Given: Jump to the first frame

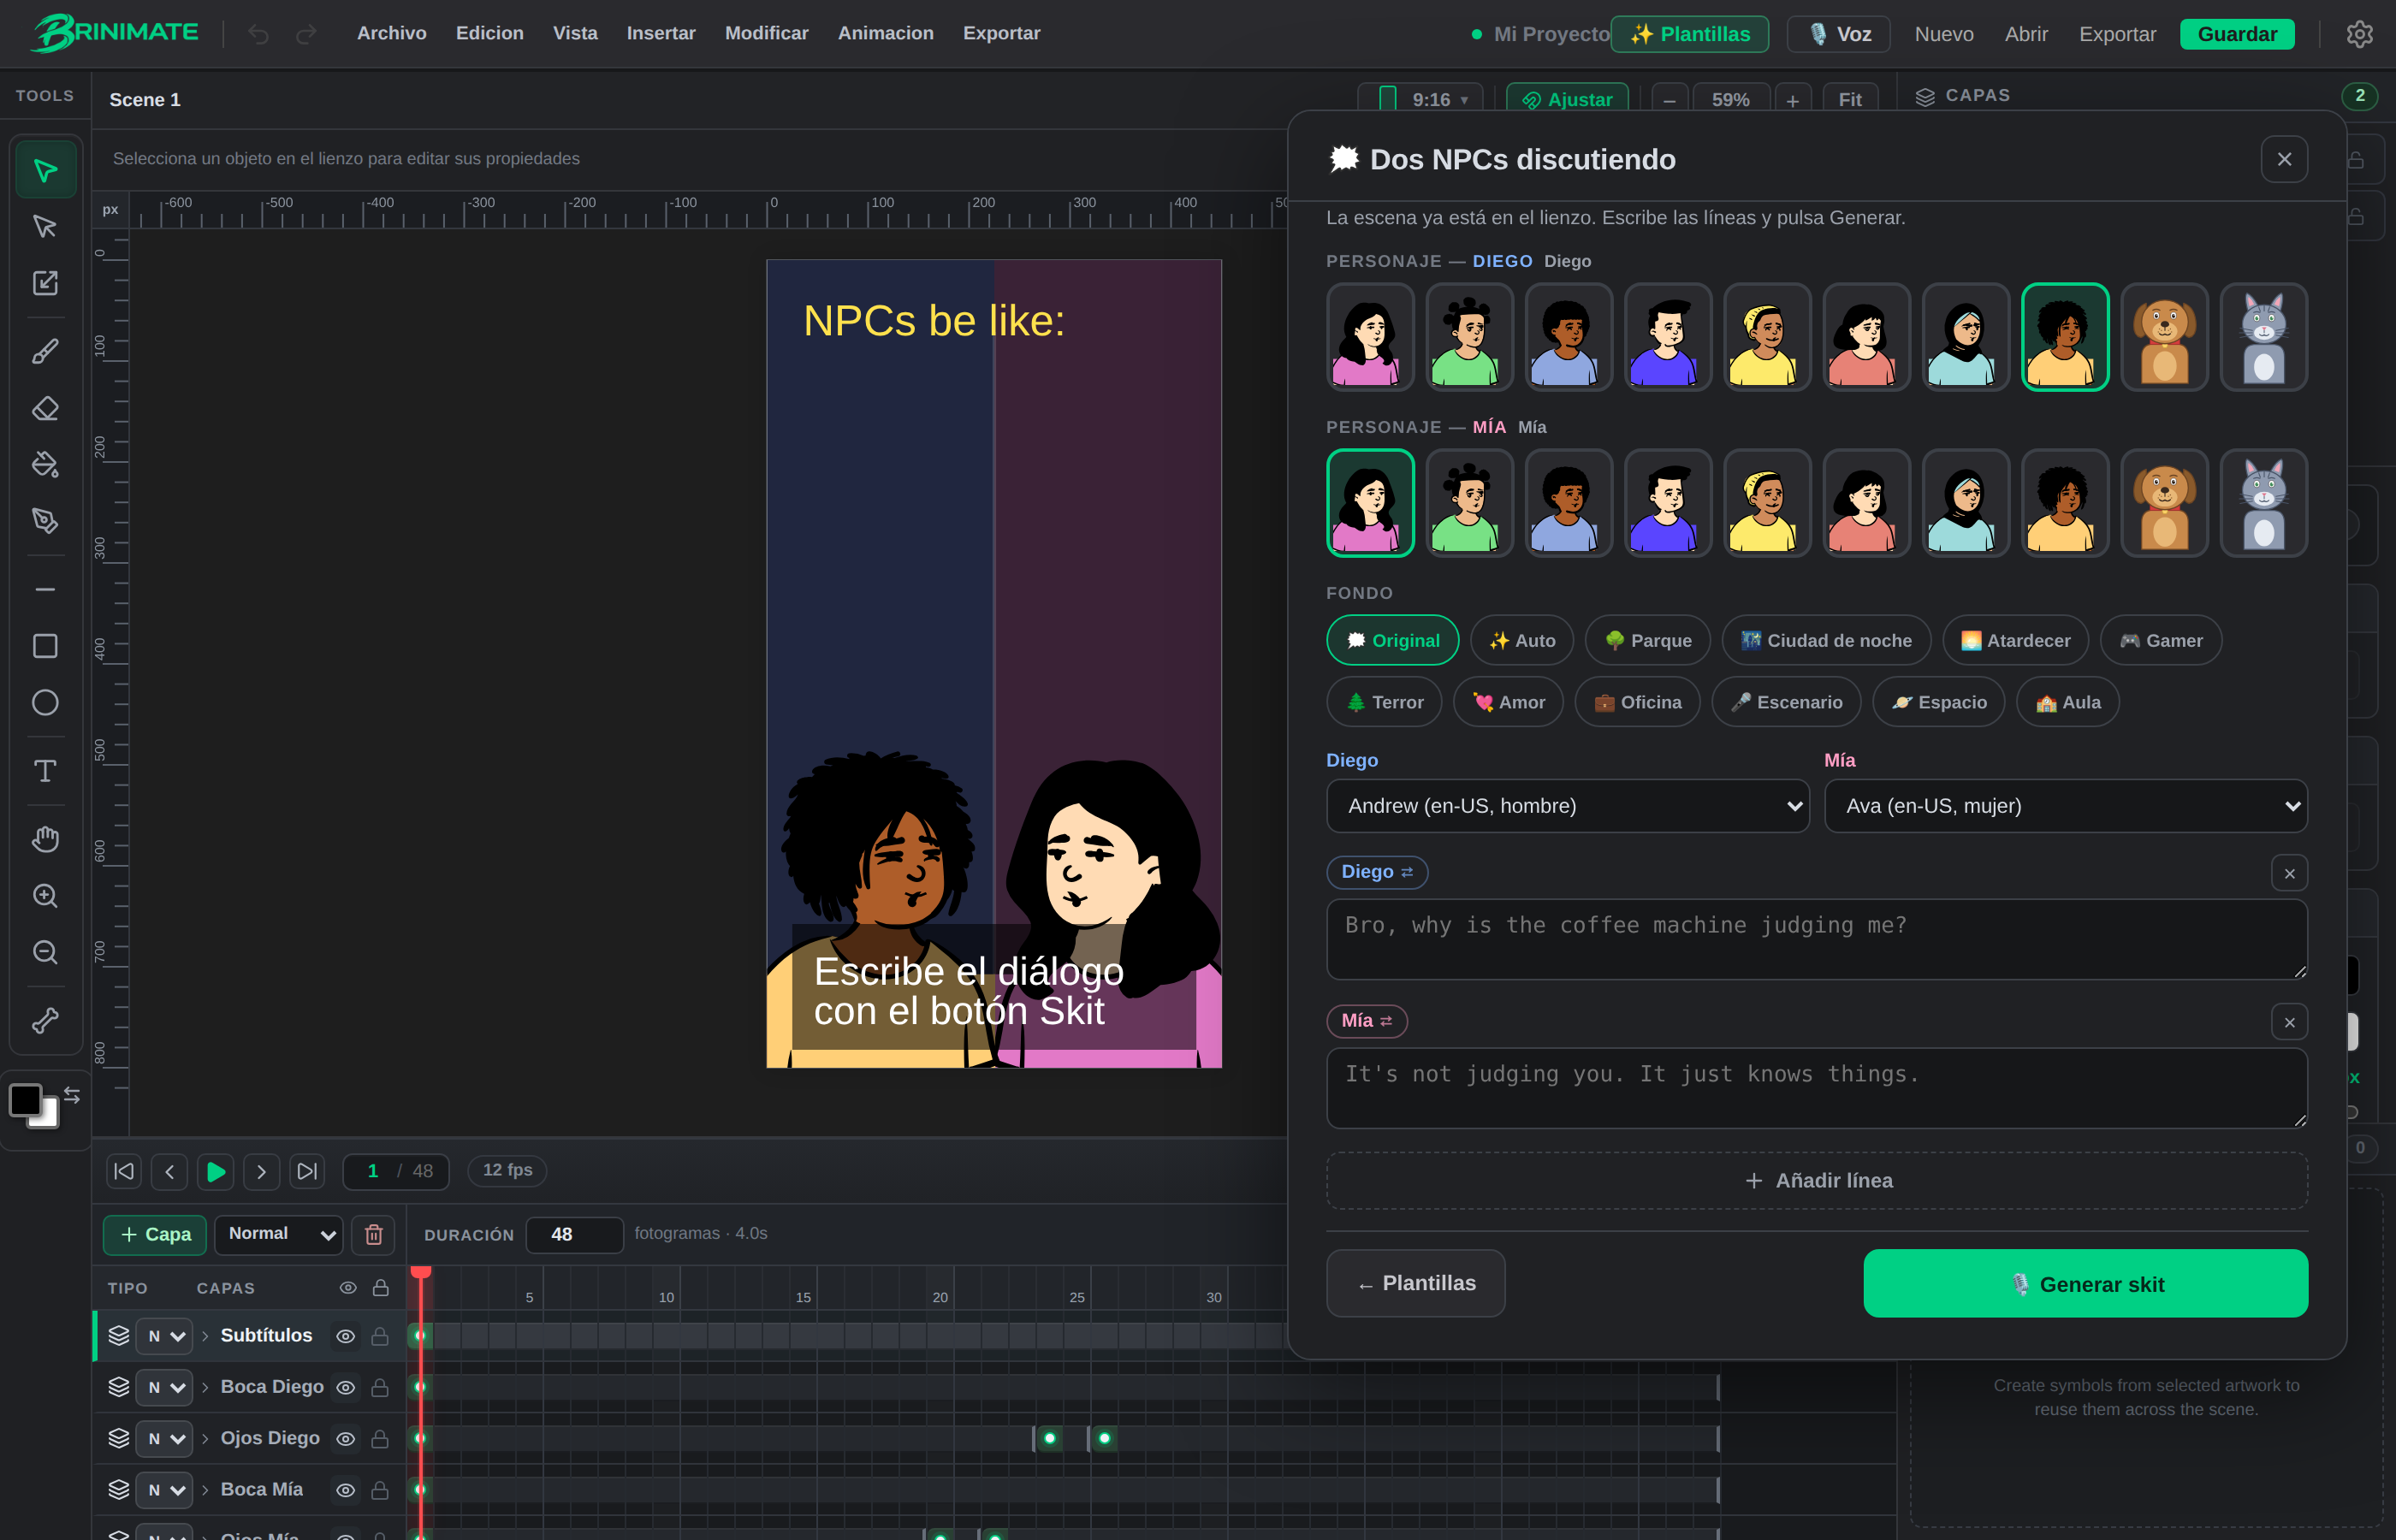Looking at the screenshot, I should pos(124,1171).
